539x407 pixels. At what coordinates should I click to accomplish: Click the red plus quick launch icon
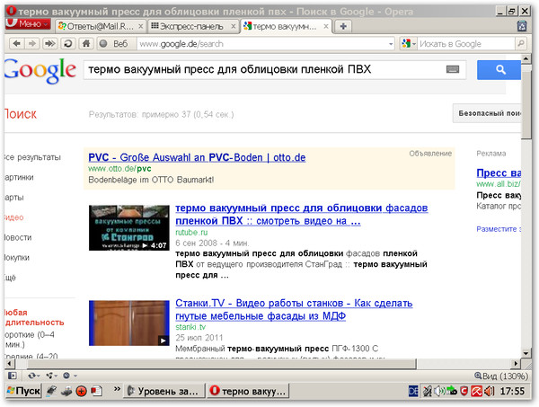point(81,391)
